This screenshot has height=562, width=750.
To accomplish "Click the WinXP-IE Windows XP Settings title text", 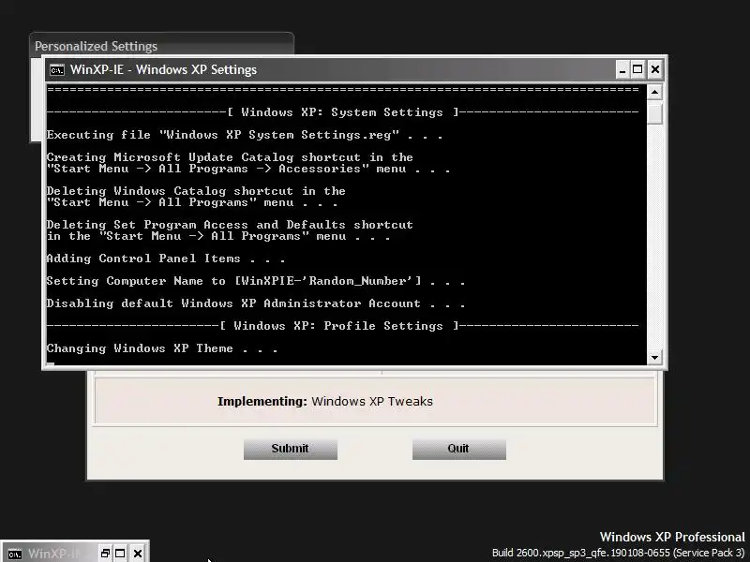I will click(x=163, y=69).
